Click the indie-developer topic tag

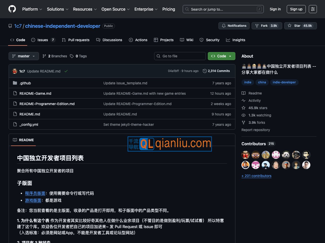[x=284, y=82]
